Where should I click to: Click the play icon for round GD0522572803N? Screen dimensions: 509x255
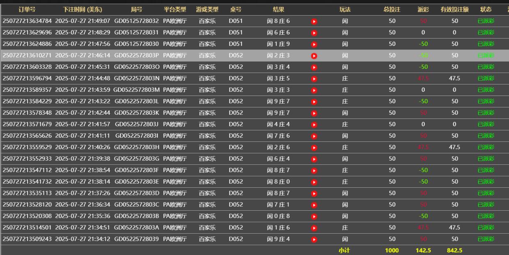[x=314, y=79]
